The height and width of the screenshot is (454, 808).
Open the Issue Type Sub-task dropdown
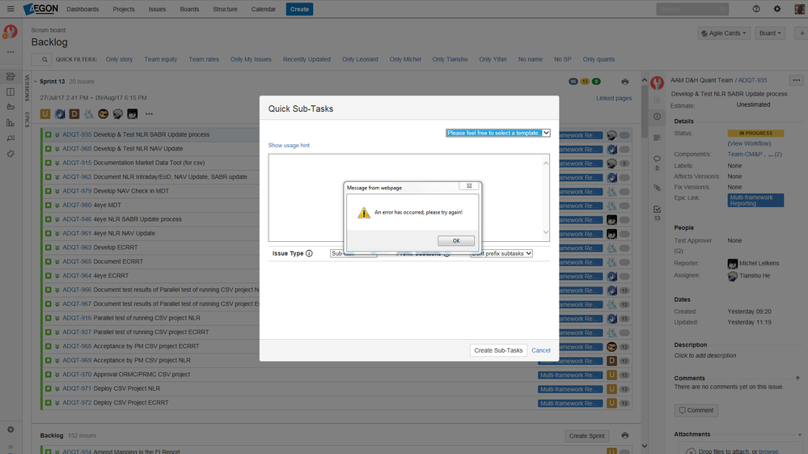click(353, 253)
